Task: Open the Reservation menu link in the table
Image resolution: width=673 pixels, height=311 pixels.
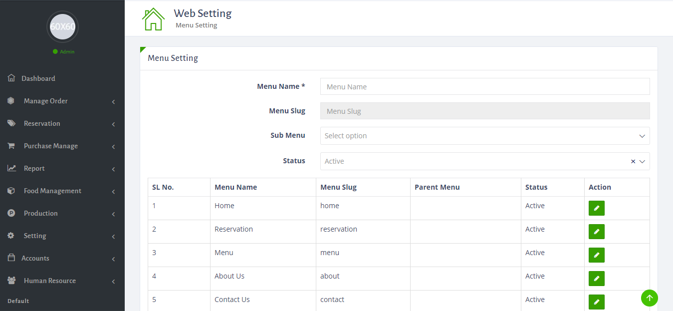Action: tap(233, 229)
